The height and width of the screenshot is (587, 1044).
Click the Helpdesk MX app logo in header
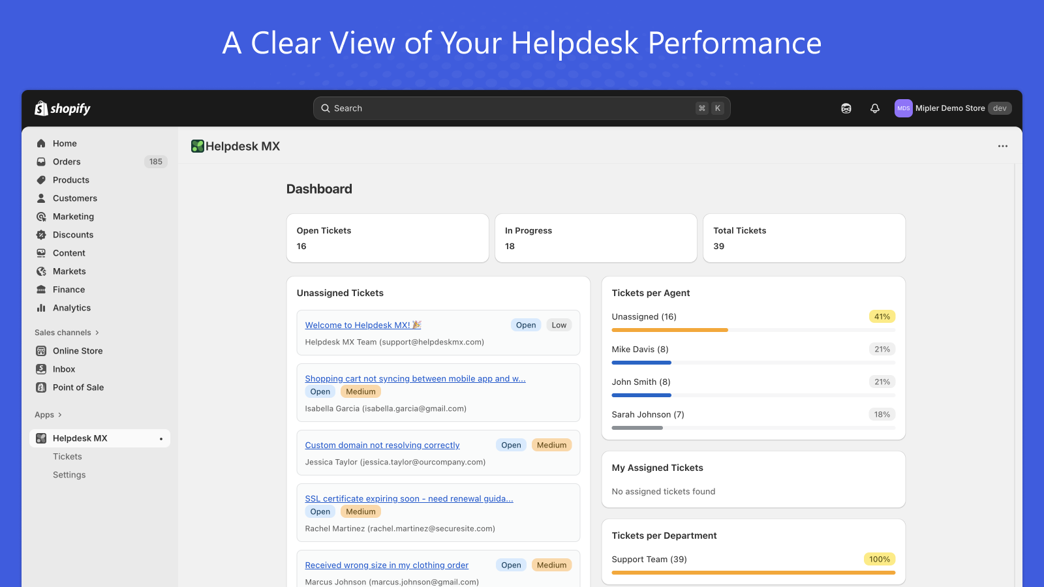198,146
